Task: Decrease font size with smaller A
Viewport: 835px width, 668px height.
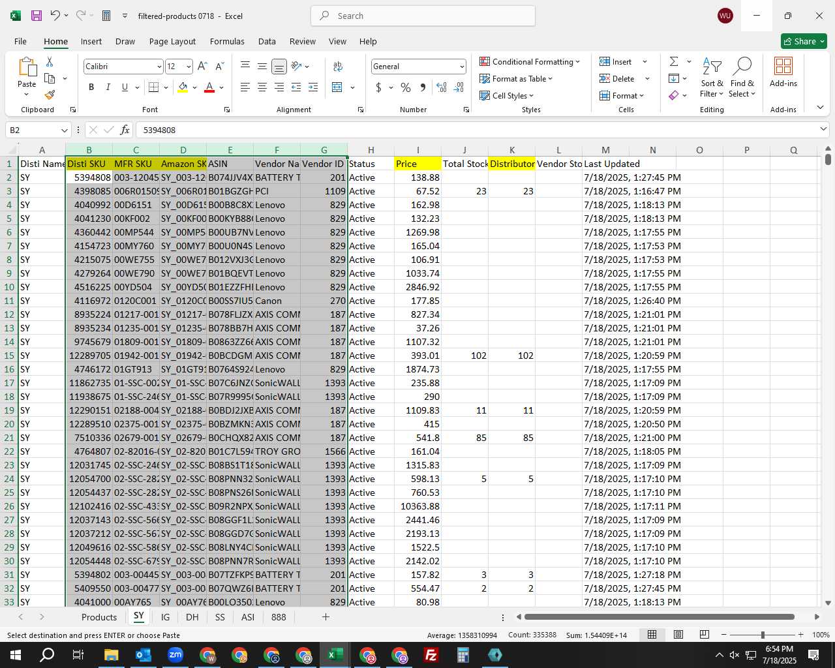Action: [219, 67]
